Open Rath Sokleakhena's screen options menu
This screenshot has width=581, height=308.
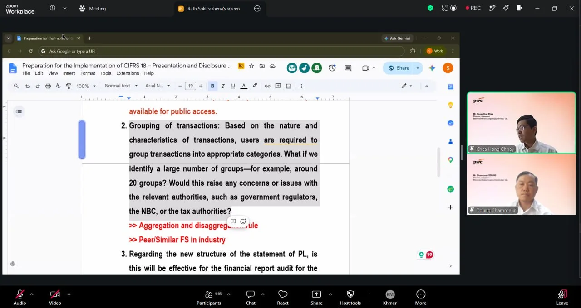coord(257,8)
